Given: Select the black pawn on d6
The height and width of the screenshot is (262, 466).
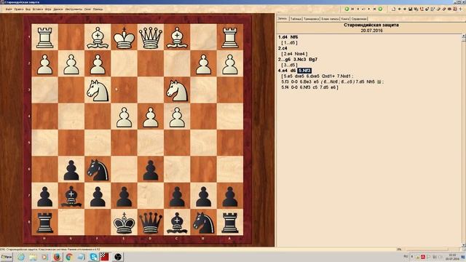Looking at the screenshot, I should pyautogui.click(x=151, y=170).
